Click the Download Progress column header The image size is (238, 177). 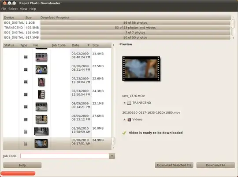click(135, 18)
